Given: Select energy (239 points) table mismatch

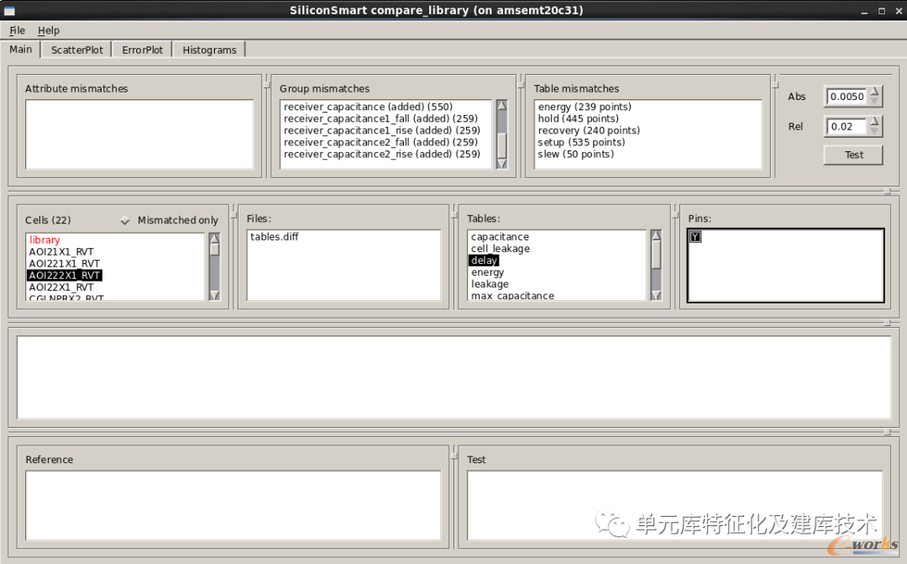Looking at the screenshot, I should (585, 107).
